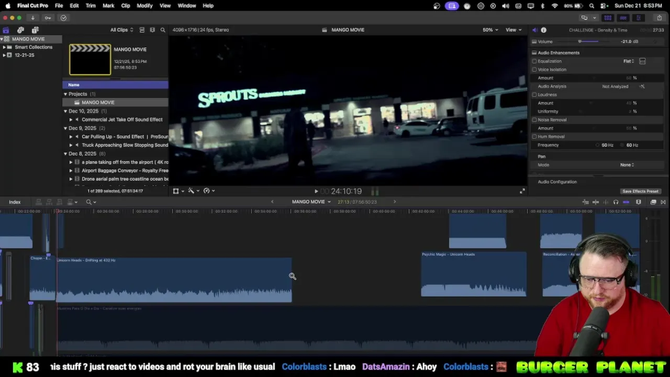Screen dimensions: 670x377
Task: Open the Equalization Flat preset dropdown
Action: (629, 61)
